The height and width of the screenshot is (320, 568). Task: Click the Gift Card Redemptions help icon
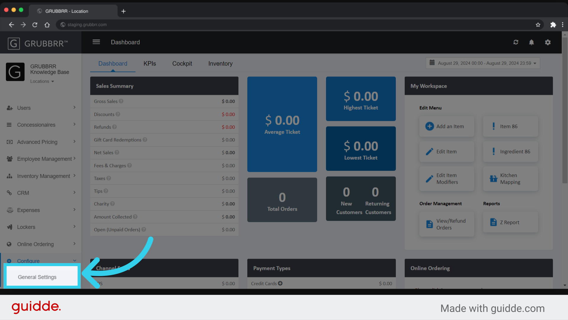[145, 140]
